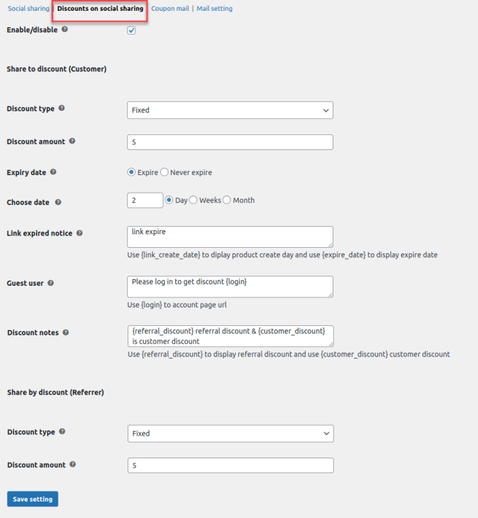
Task: Click help icon beside Referrer Discount amount
Action: 73,465
